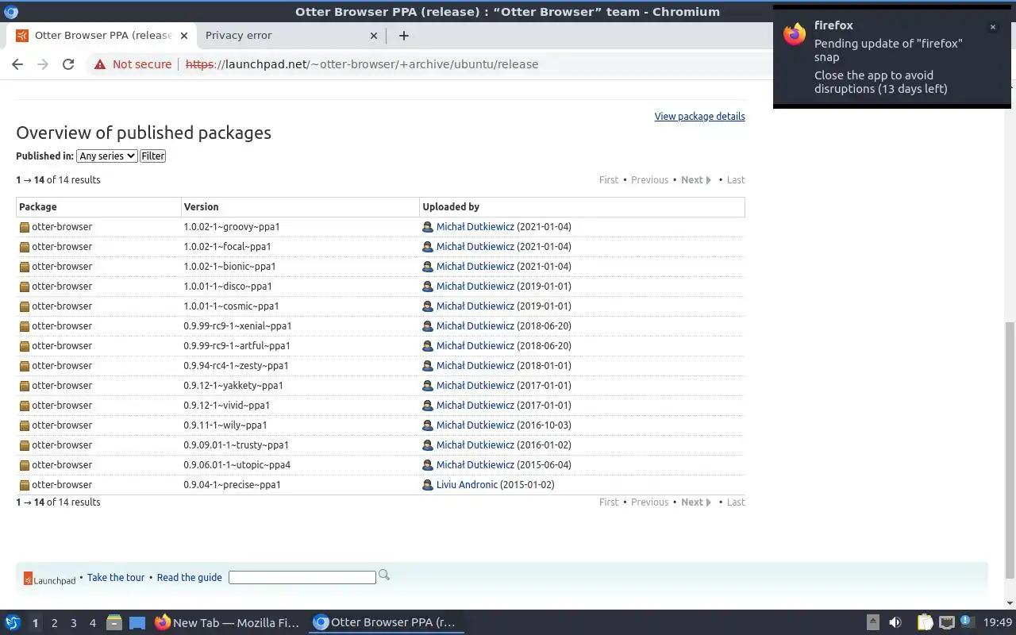Switch to the New Tab Mozilla Firefox window
Screen dimensions: 1016x635
227,623
